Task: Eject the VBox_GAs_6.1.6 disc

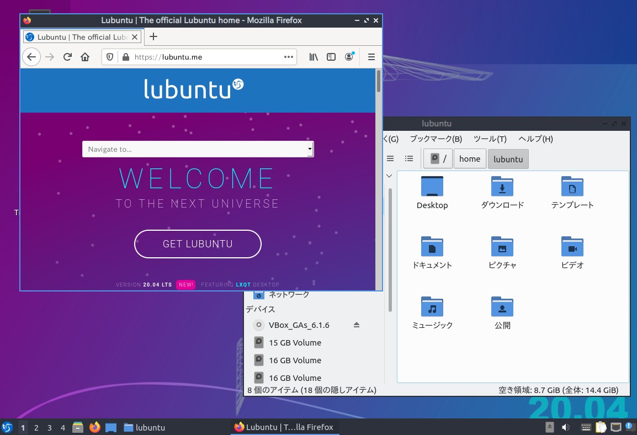Action: pyautogui.click(x=357, y=325)
